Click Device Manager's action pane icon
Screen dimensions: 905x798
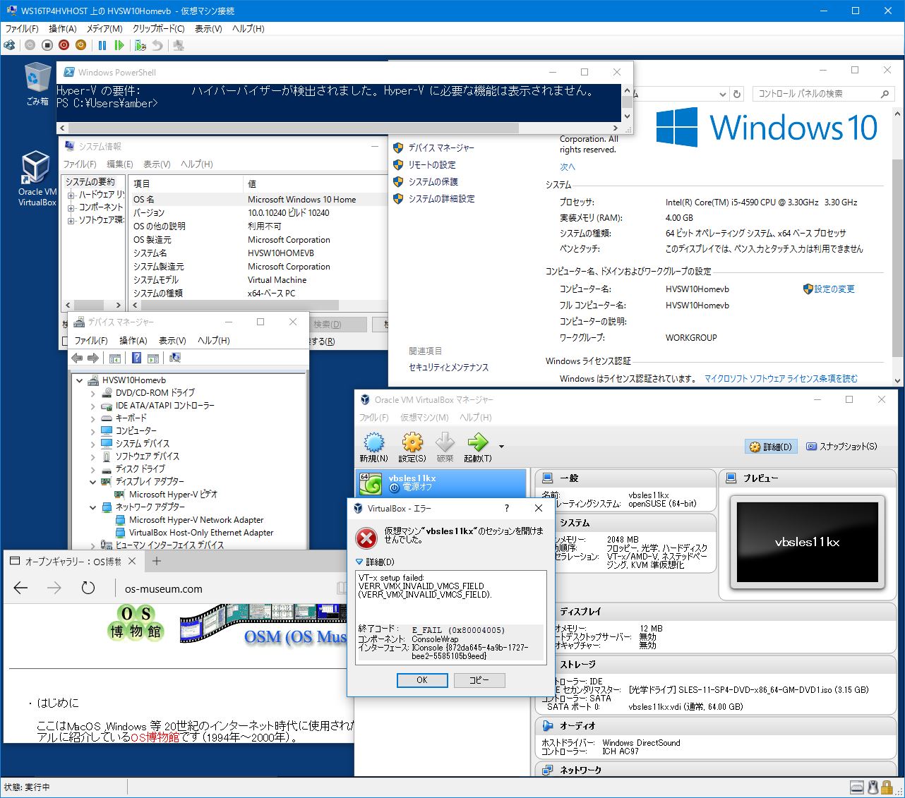pos(153,358)
